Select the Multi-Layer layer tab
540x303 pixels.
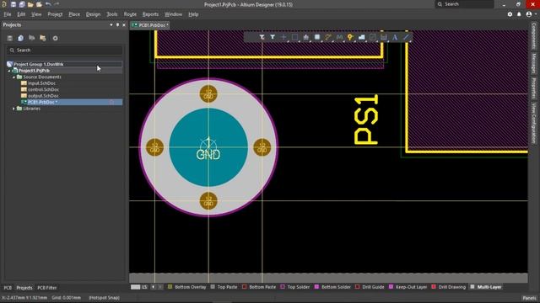(486, 287)
